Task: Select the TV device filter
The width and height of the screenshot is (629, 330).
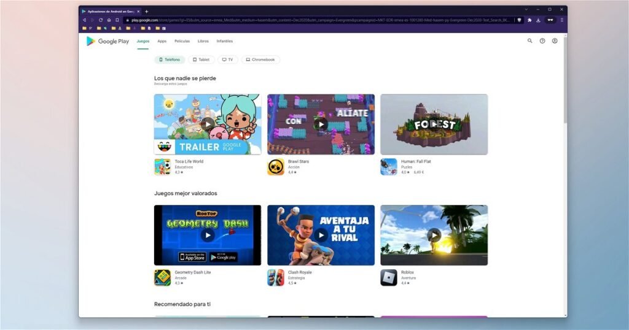Action: [x=227, y=60]
